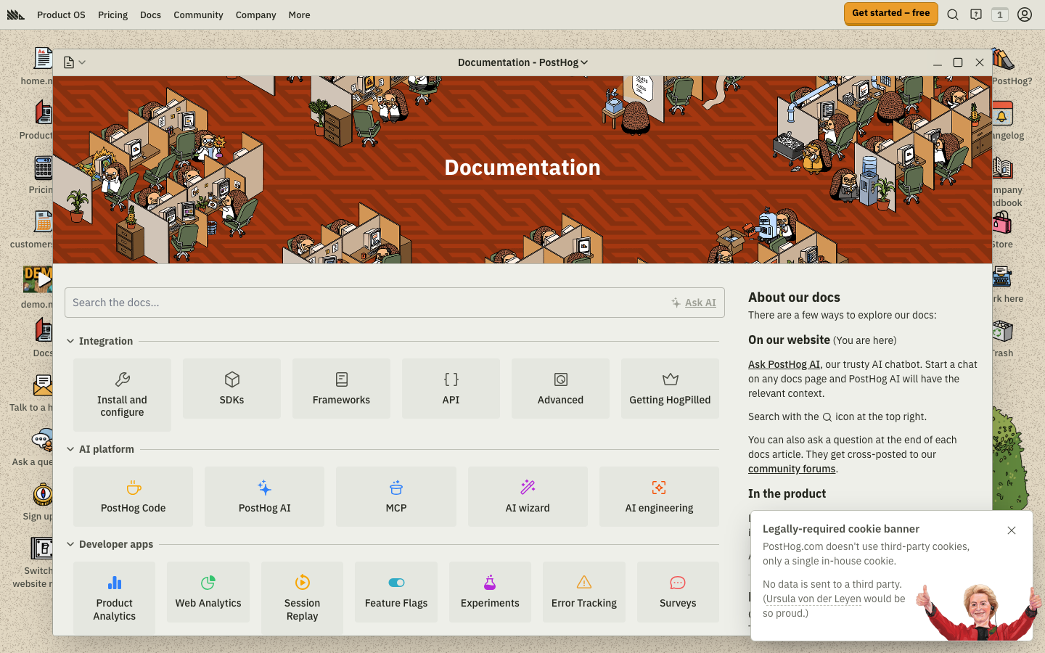The height and width of the screenshot is (653, 1045).
Task: Open the active windows counter icon
Action: click(1000, 15)
